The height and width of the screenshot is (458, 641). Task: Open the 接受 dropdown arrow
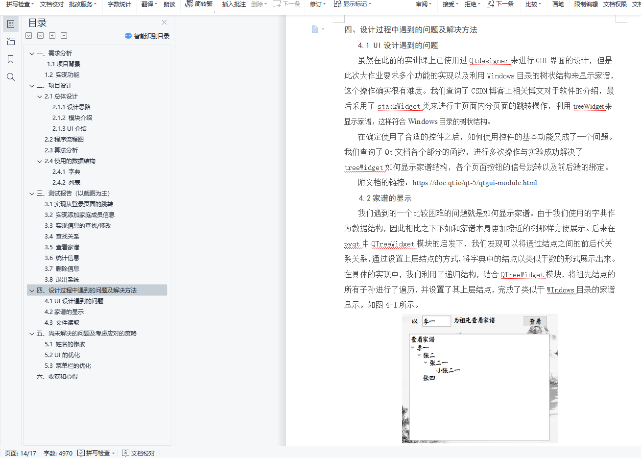(x=457, y=4)
